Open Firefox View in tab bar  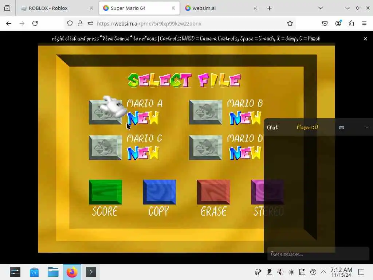[x=7, y=8]
